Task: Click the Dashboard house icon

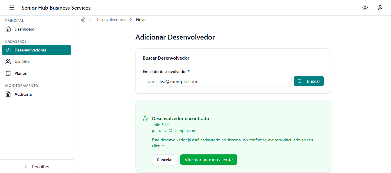Action: point(8,29)
